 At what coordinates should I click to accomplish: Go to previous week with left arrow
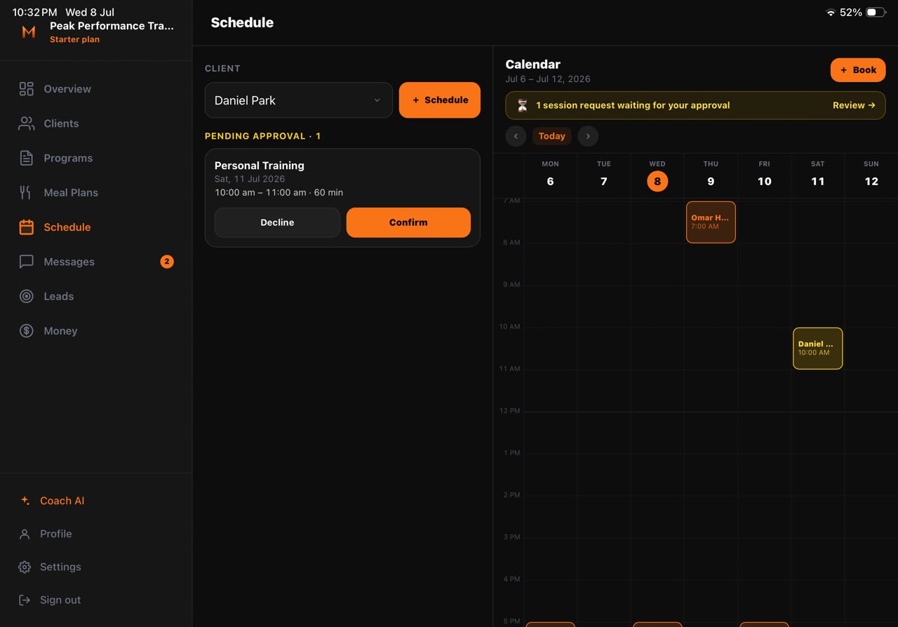pyautogui.click(x=516, y=136)
